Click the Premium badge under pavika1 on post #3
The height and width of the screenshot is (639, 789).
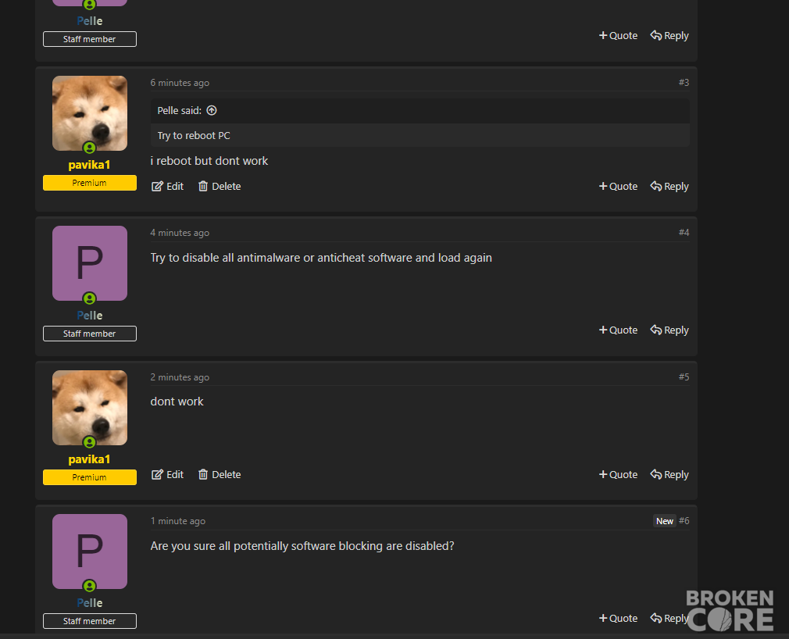[x=90, y=183]
